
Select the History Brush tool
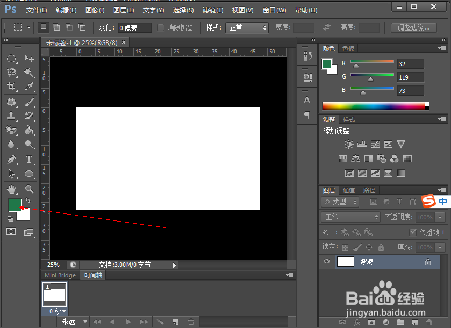point(29,116)
